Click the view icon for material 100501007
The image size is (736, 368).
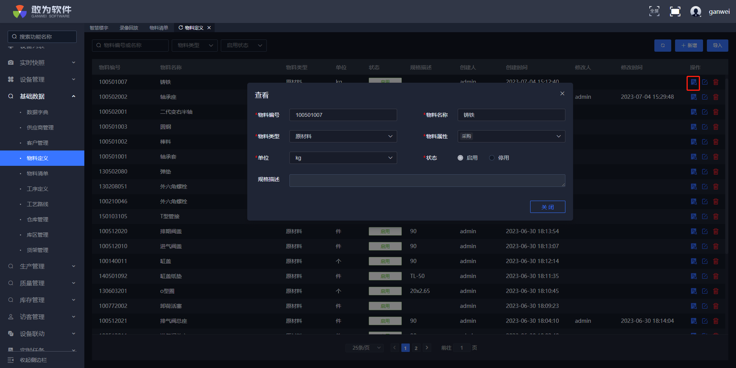click(x=693, y=82)
